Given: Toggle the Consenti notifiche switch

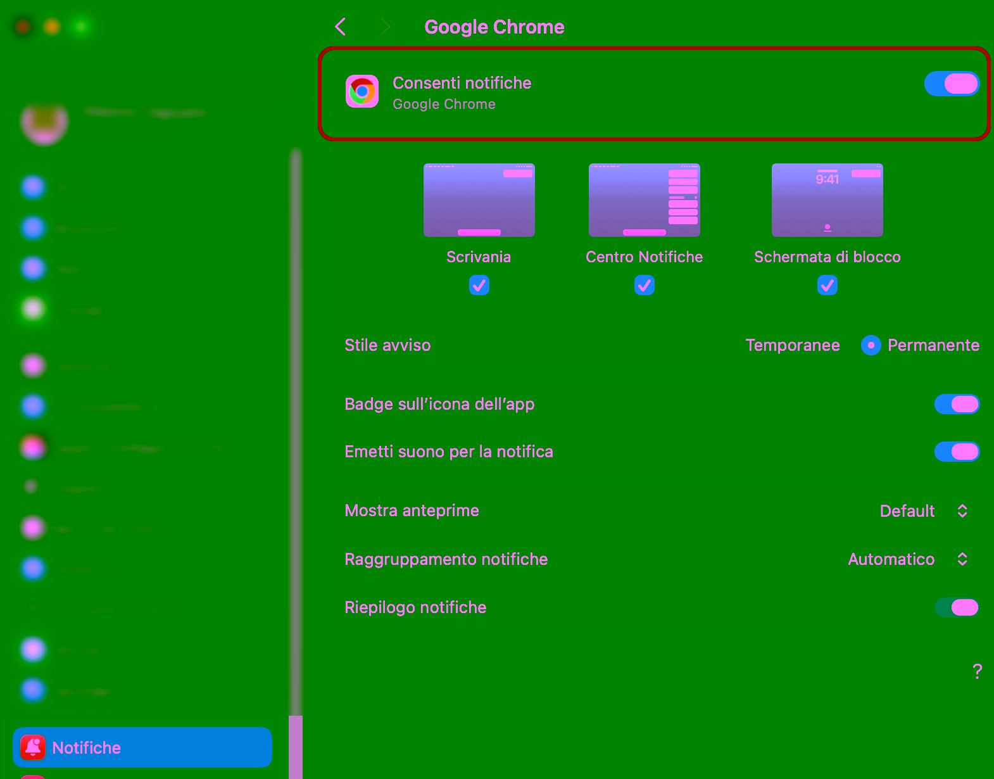Looking at the screenshot, I should [x=952, y=84].
